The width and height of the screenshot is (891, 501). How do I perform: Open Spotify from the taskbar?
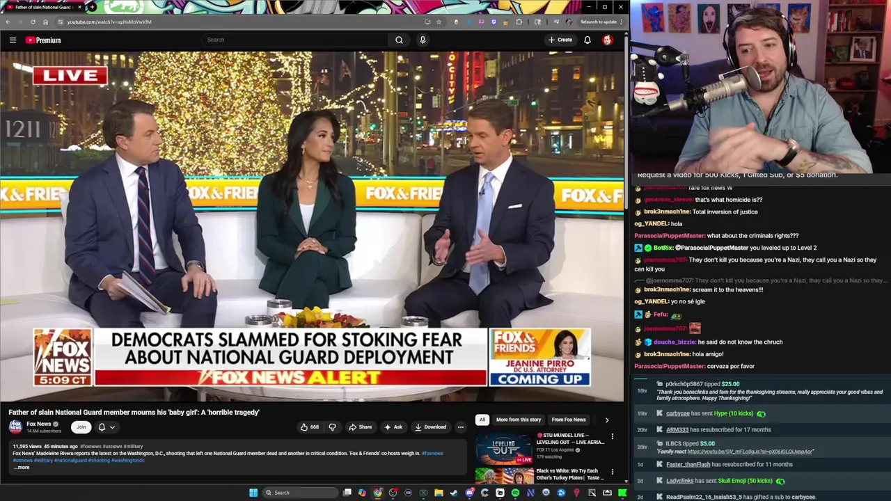(x=515, y=493)
